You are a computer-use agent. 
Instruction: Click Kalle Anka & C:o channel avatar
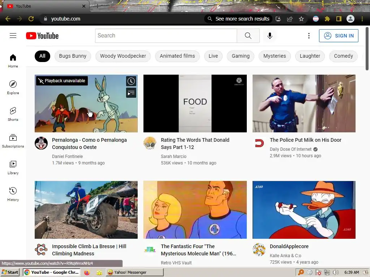pyautogui.click(x=259, y=250)
